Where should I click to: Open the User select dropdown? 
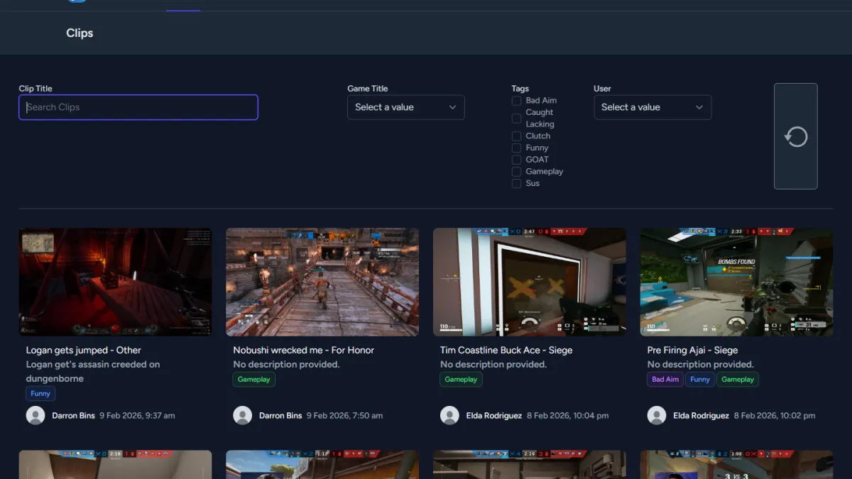[652, 107]
